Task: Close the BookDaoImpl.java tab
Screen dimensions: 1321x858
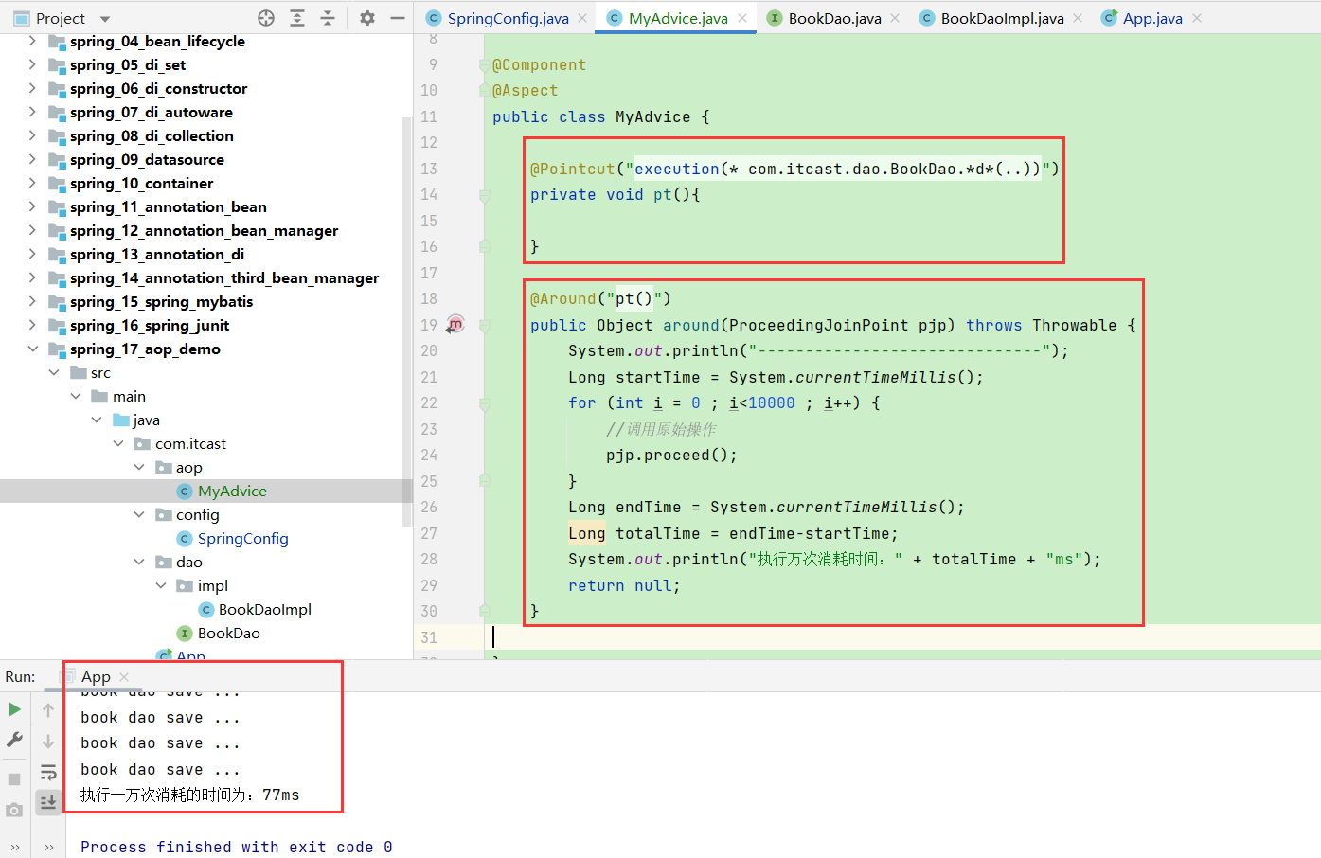Action: (x=1078, y=18)
